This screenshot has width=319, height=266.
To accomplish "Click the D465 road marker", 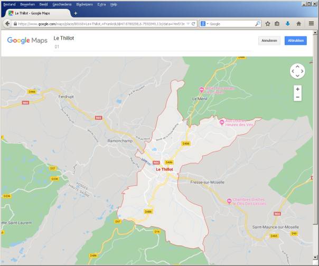I will click(x=274, y=236).
